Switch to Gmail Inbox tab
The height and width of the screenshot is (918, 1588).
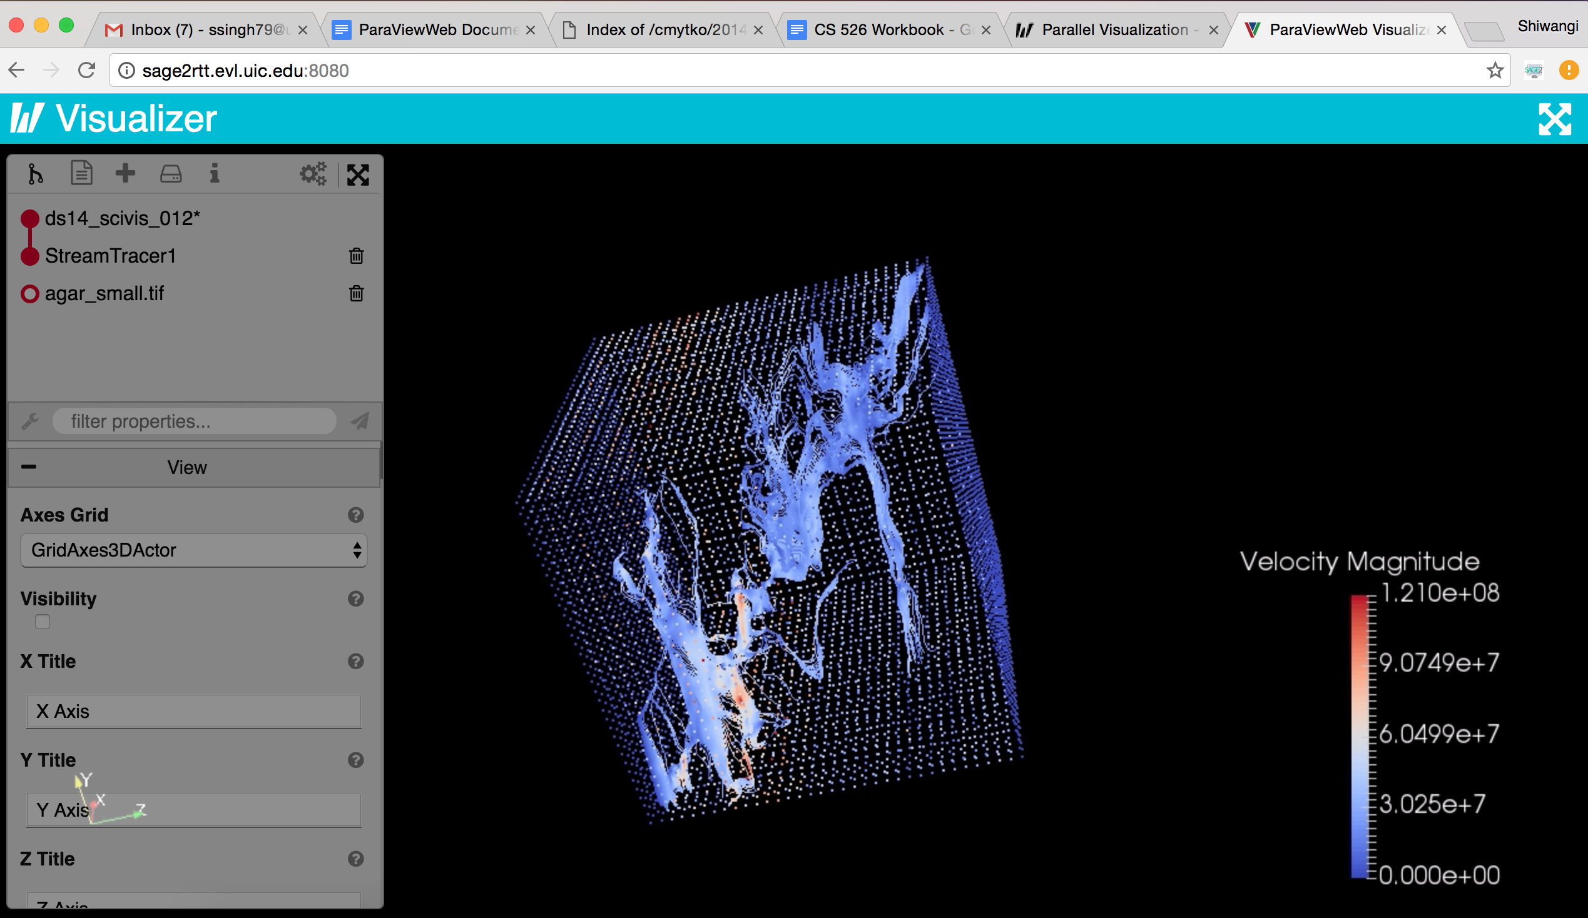(205, 29)
